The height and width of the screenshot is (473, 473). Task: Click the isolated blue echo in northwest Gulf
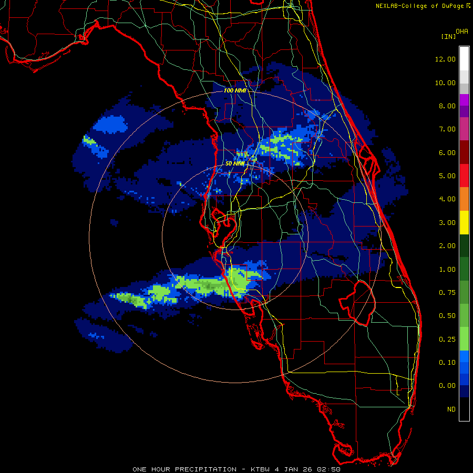point(111,124)
